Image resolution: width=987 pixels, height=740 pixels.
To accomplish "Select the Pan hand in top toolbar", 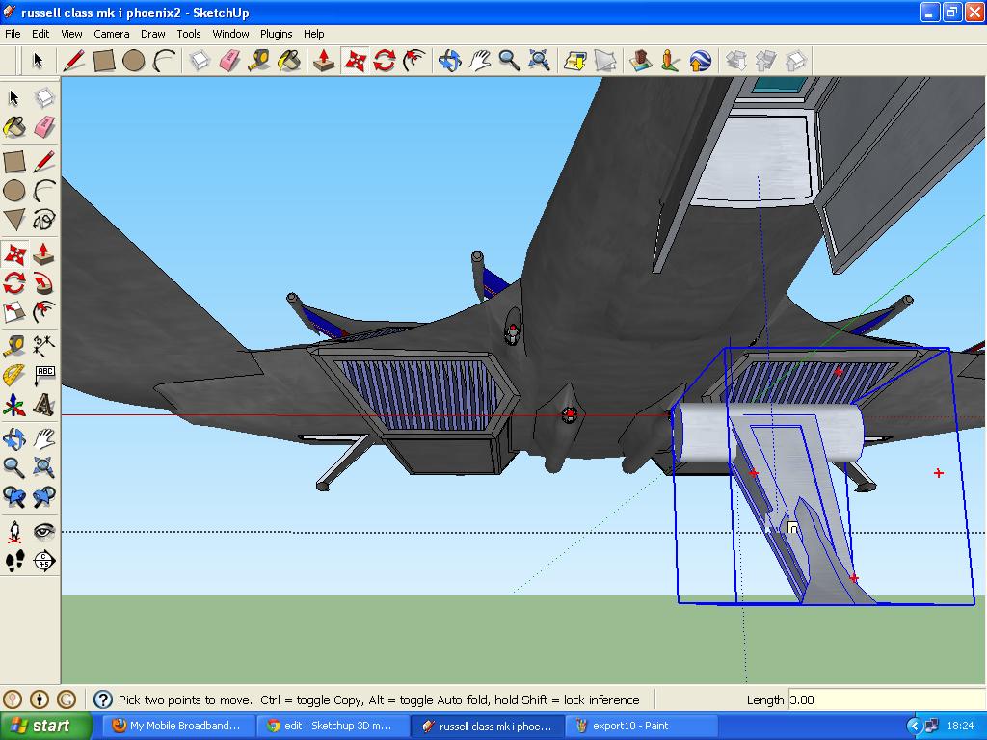I will point(480,61).
